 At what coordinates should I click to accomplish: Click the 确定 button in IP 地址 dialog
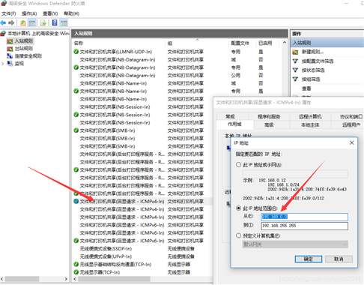click(309, 259)
